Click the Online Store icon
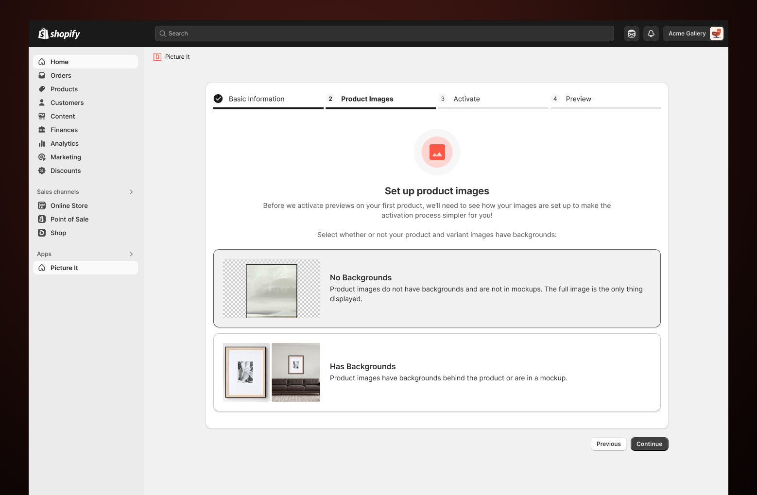The width and height of the screenshot is (757, 495). [42, 205]
